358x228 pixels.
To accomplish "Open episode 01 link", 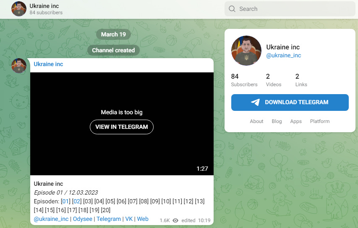I will point(65,201).
